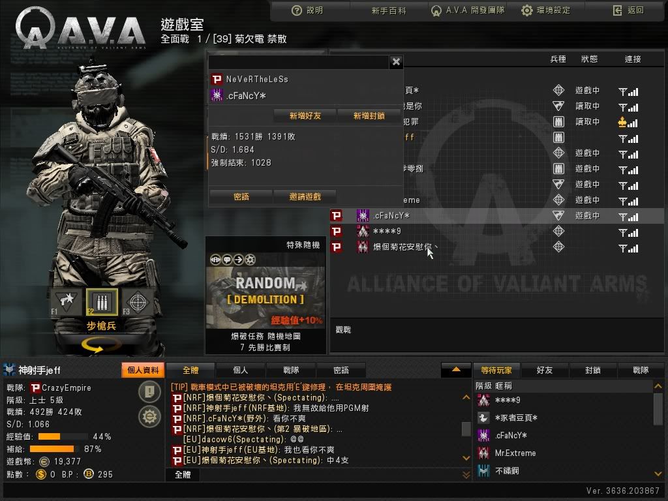The image size is (668, 501).
Task: Click the report icon beside CrazyEmpire clan
Action: [x=149, y=391]
